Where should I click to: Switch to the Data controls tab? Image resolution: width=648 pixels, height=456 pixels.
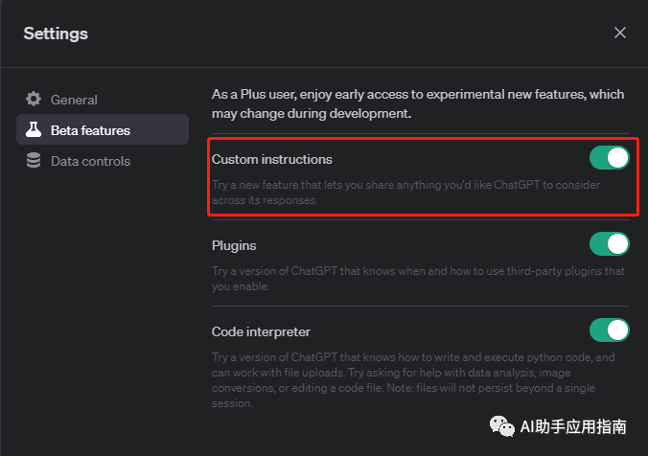point(90,161)
